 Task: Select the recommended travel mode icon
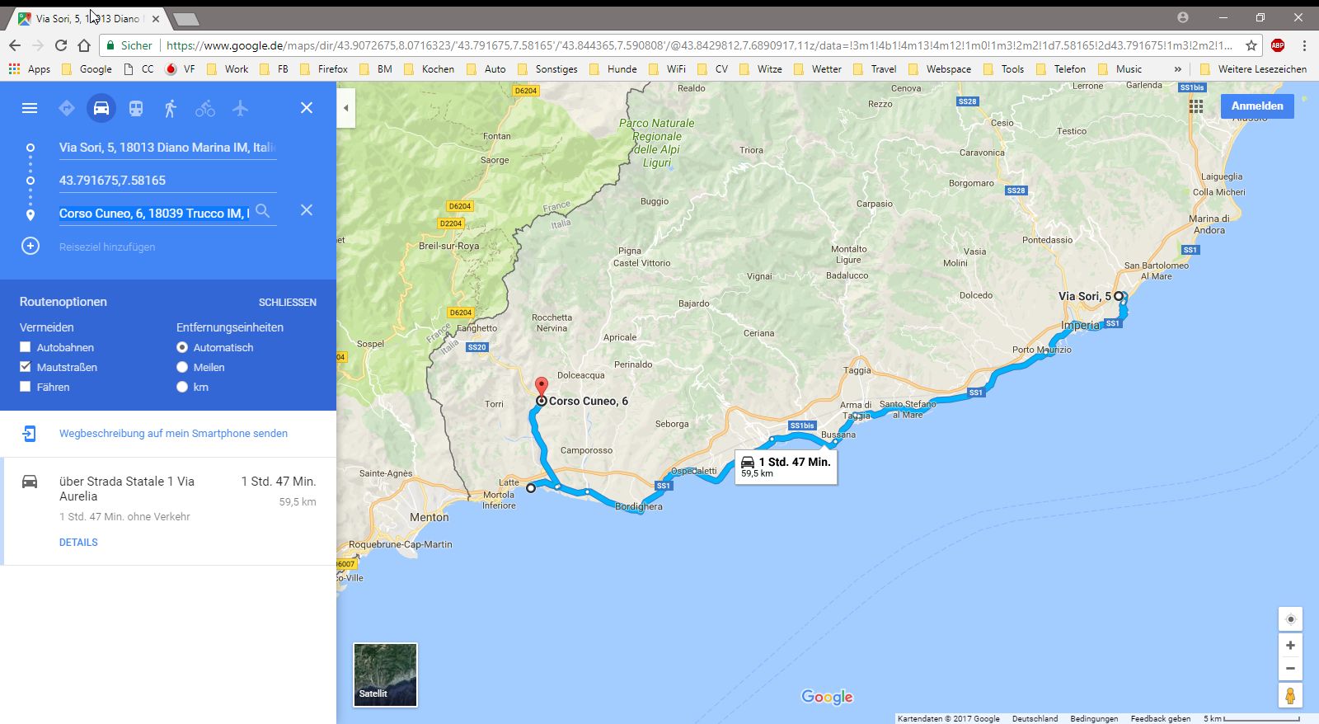point(67,108)
